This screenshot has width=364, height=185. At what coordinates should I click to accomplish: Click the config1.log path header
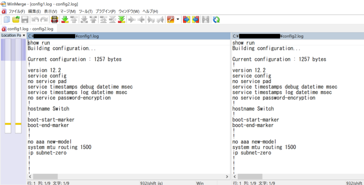(128, 36)
